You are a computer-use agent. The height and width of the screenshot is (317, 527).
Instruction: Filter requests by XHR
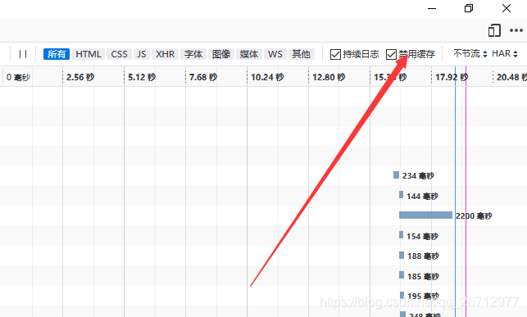coord(165,54)
